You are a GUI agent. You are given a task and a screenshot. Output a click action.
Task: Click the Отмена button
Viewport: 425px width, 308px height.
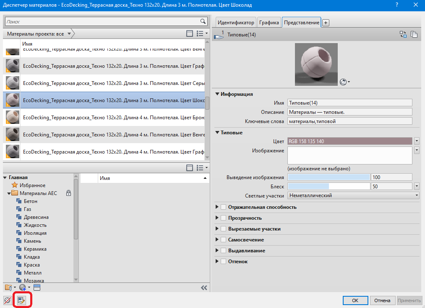(x=382, y=300)
